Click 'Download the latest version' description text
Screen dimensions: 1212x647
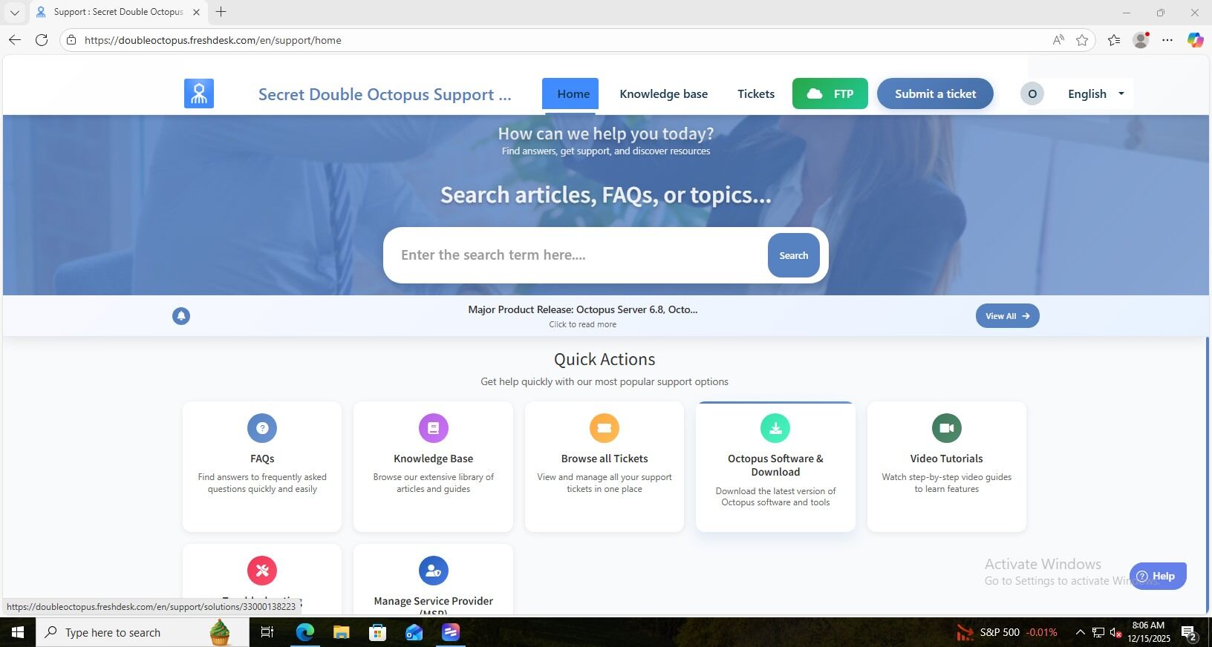pos(775,496)
